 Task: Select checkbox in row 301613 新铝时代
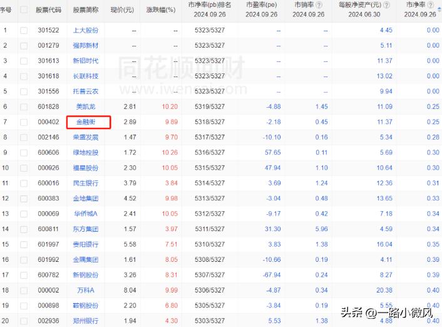(24, 61)
